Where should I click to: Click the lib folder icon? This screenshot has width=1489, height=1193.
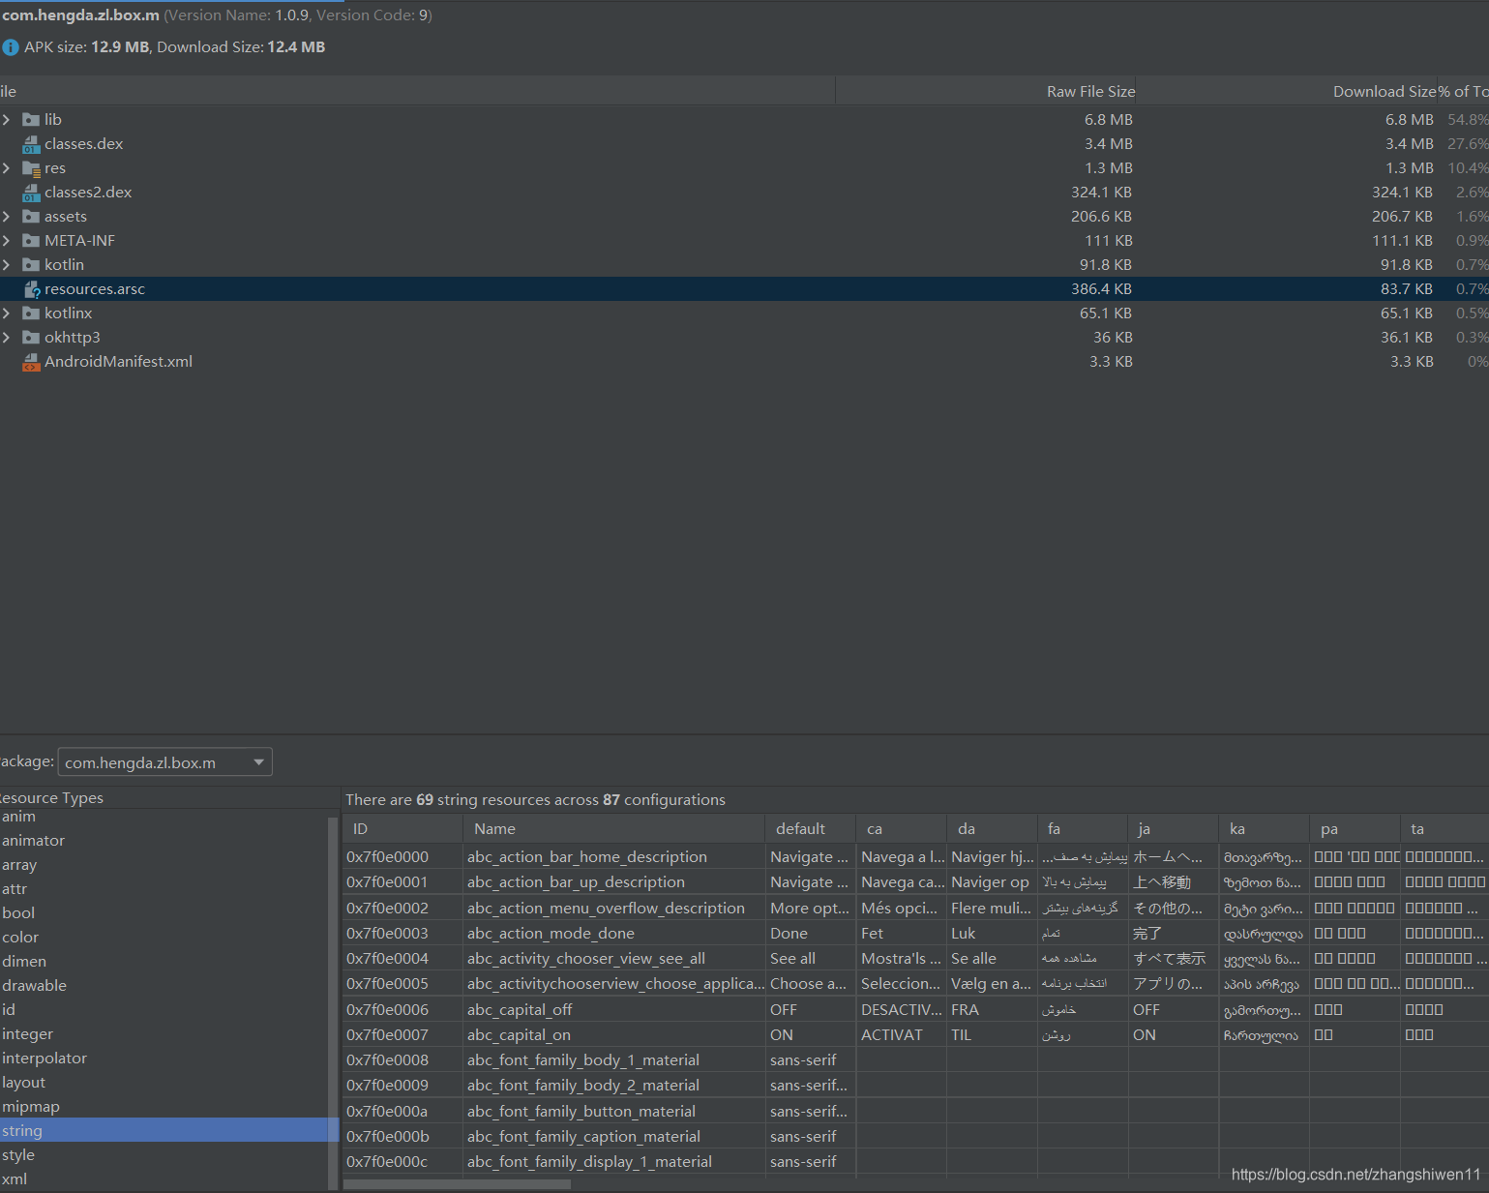tap(31, 120)
